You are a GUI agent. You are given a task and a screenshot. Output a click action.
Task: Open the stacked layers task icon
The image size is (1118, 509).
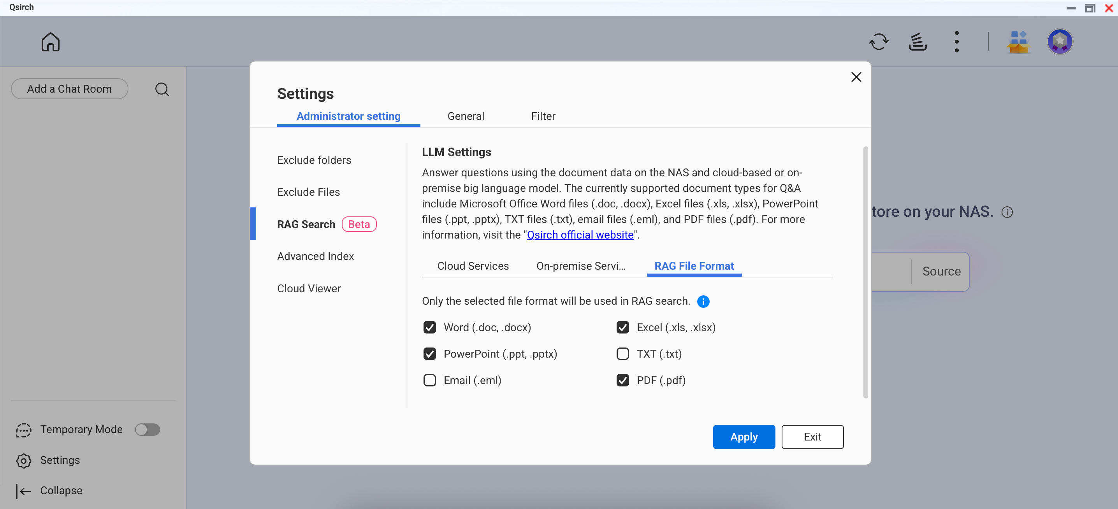tap(918, 42)
